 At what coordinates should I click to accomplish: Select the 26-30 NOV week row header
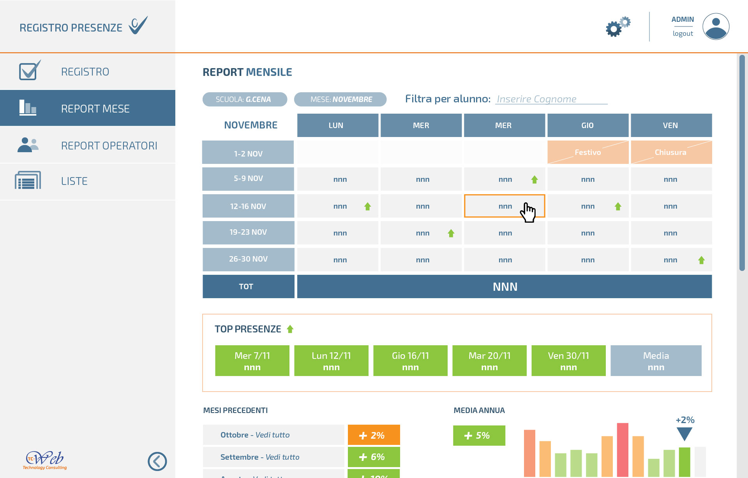coord(248,260)
